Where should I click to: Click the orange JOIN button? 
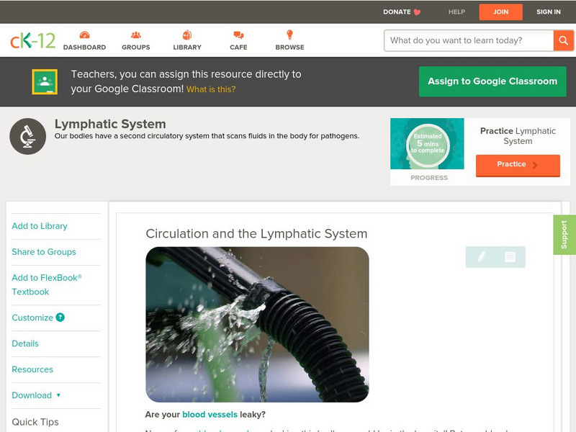[500, 12]
